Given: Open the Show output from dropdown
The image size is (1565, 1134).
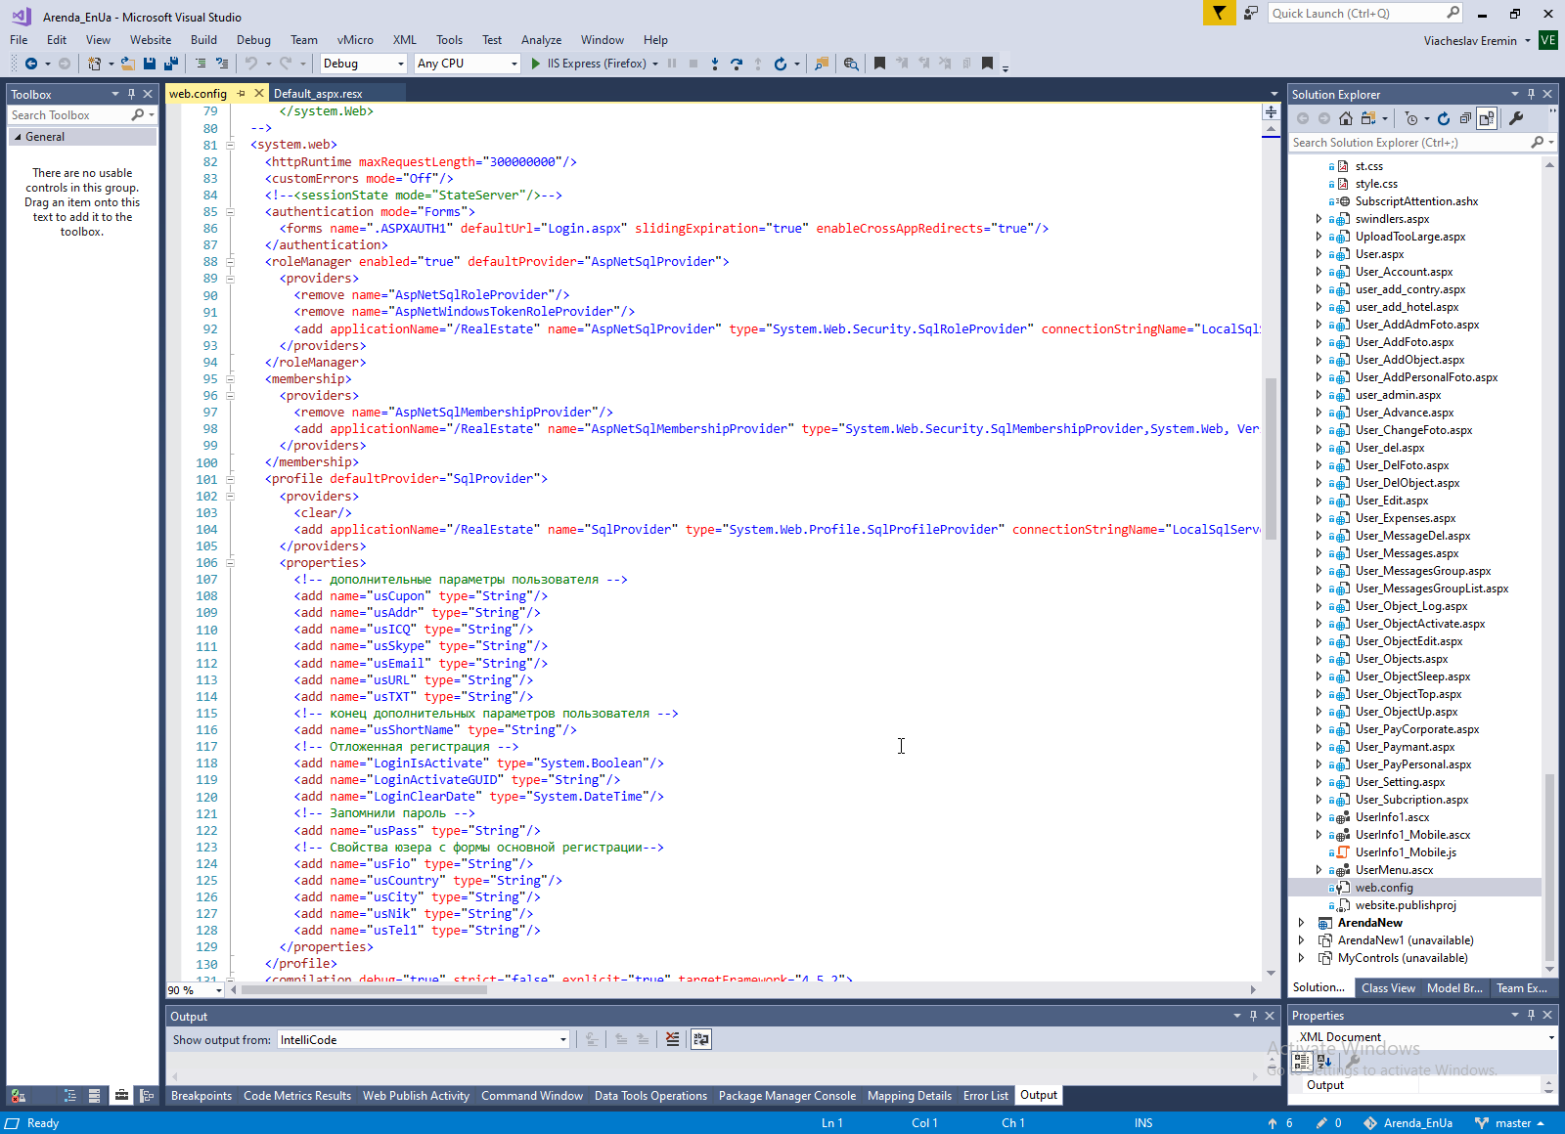Looking at the screenshot, I should point(423,1039).
